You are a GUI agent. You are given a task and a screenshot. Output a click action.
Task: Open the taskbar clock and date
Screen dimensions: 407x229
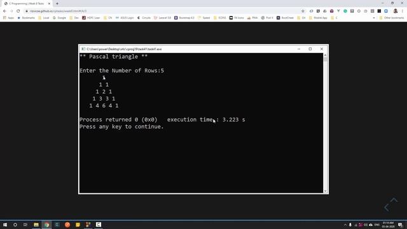click(388, 225)
